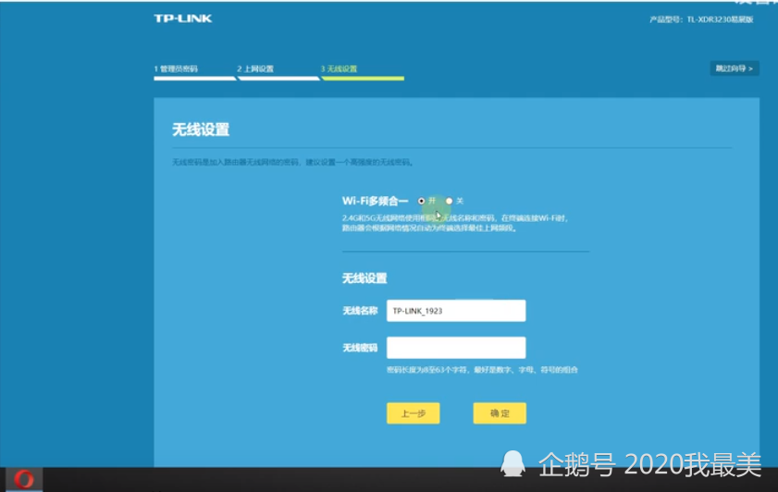
Task: Open the Opera browser taskbar icon
Action: tap(24, 480)
